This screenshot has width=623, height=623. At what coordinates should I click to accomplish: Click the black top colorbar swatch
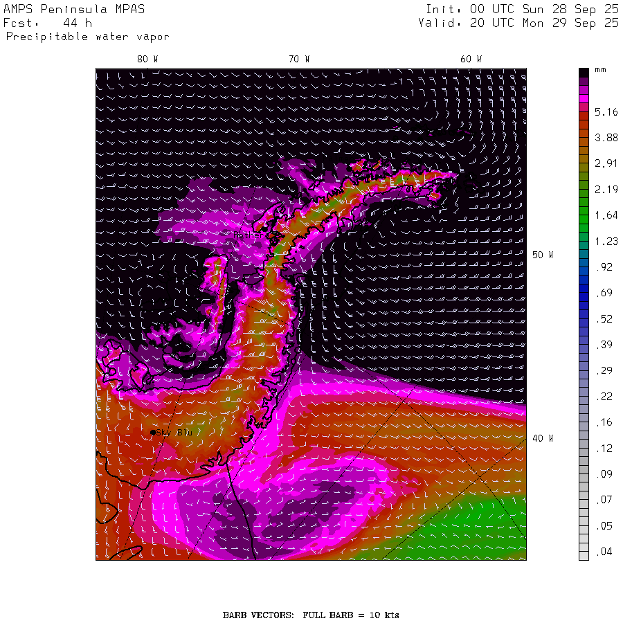[584, 73]
